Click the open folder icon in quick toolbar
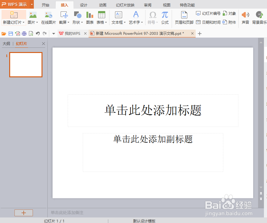Image resolution: width=267 pixels, height=223 pixels. click(x=4, y=34)
